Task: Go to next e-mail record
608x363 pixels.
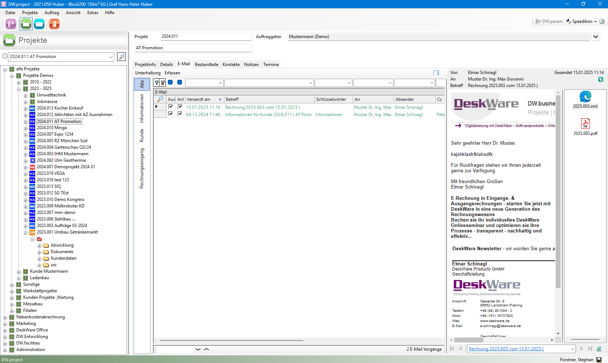Action: click(581, 348)
